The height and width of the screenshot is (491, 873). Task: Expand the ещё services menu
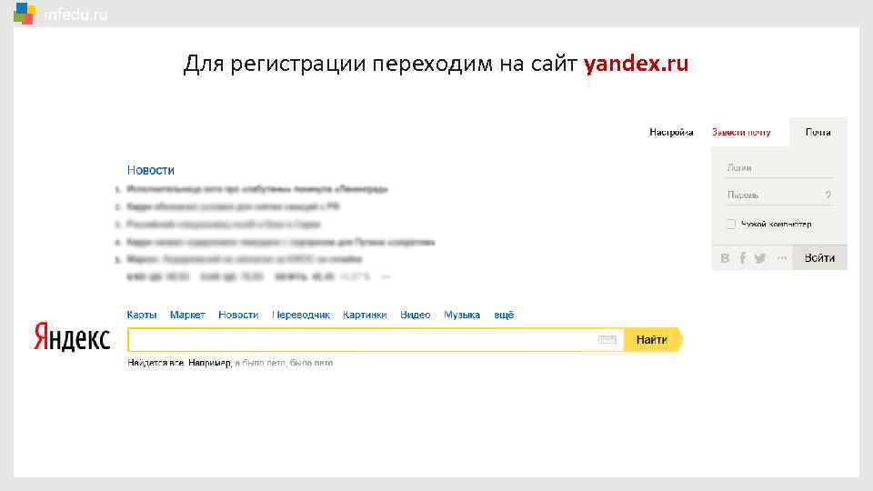coord(504,315)
